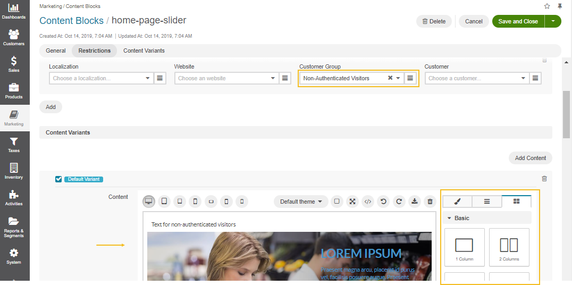Open the Customers sidebar section
Image resolution: width=572 pixels, height=285 pixels.
[14, 38]
